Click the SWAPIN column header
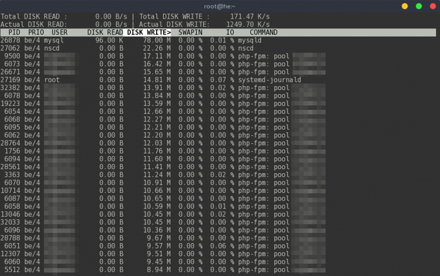The height and width of the screenshot is (276, 440). click(x=190, y=32)
